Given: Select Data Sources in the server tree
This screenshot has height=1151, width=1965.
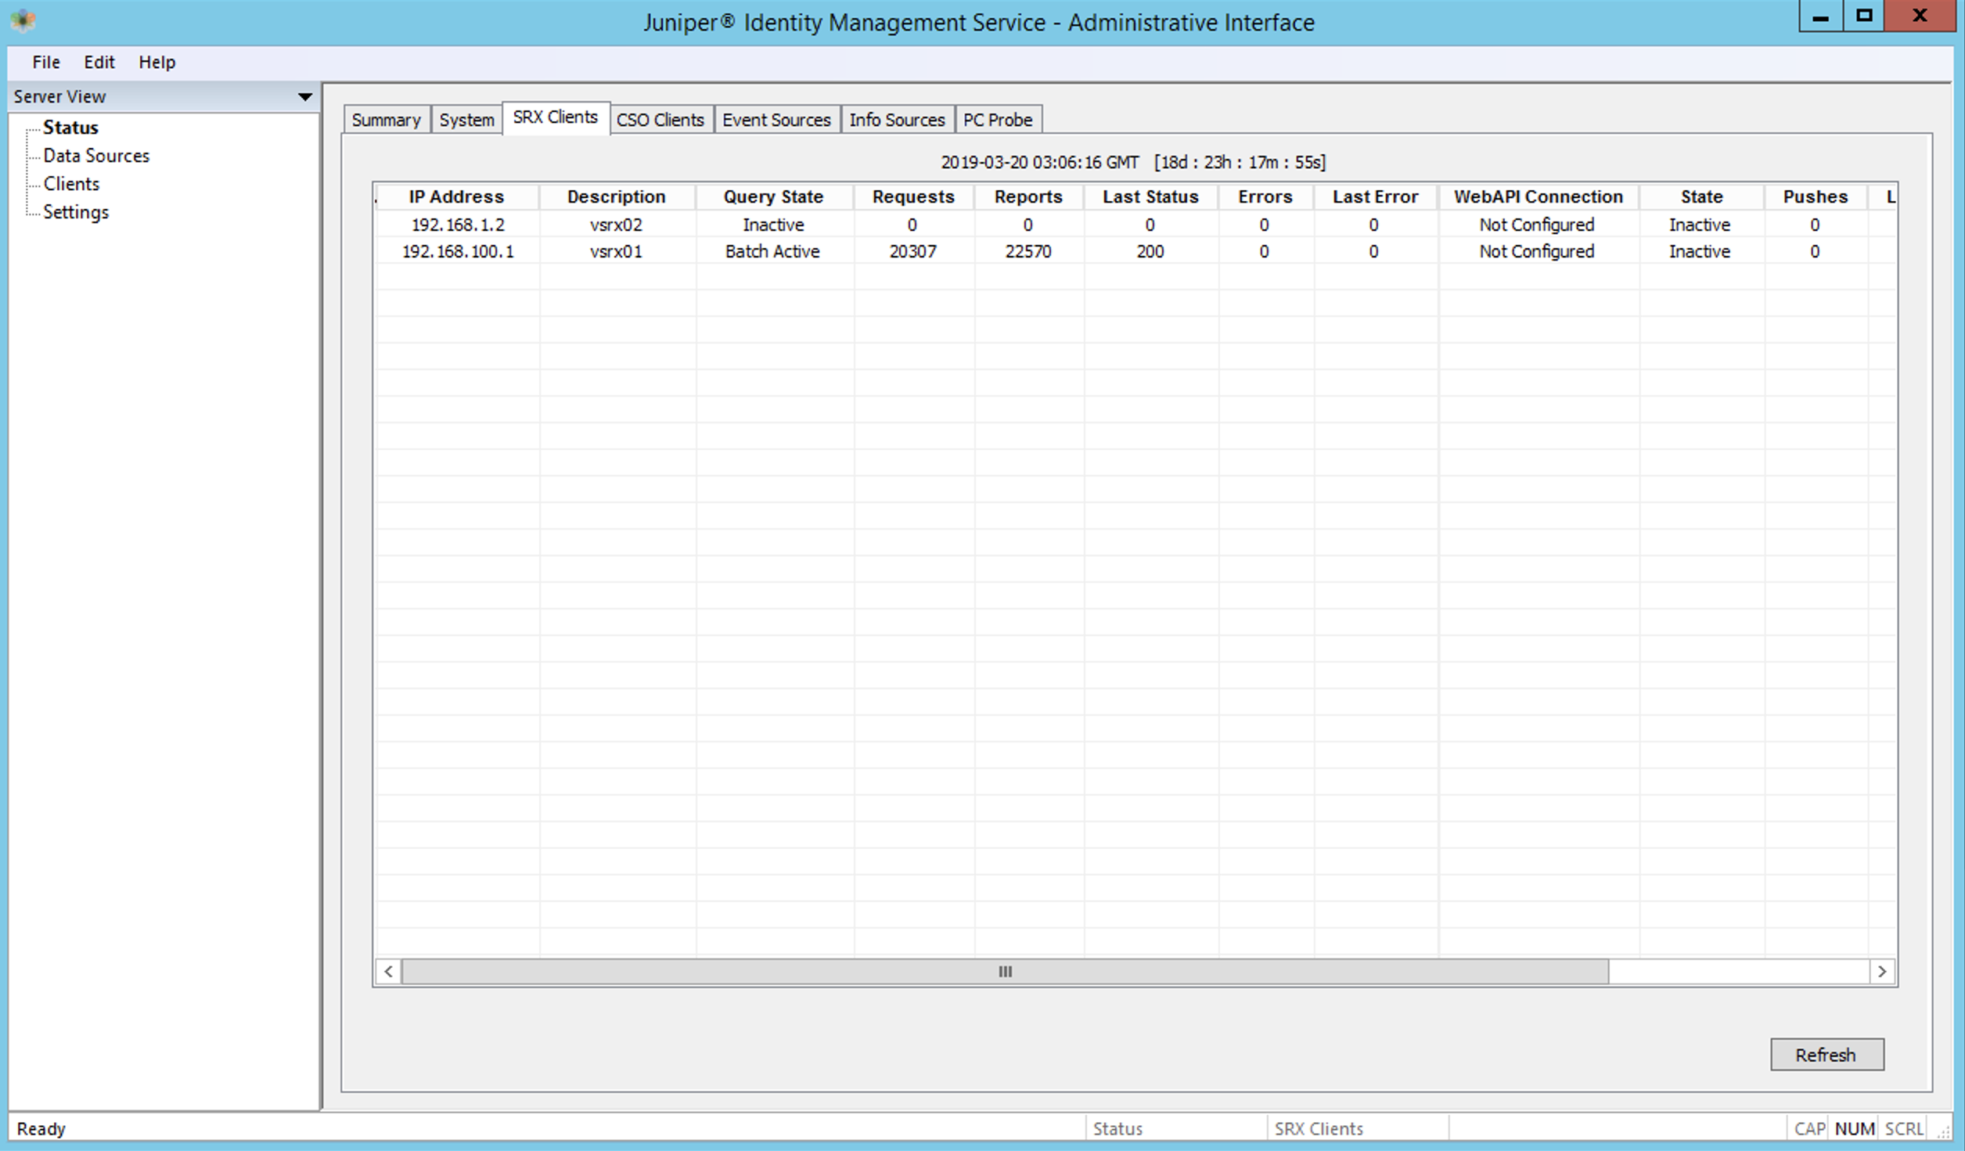Looking at the screenshot, I should coord(96,156).
